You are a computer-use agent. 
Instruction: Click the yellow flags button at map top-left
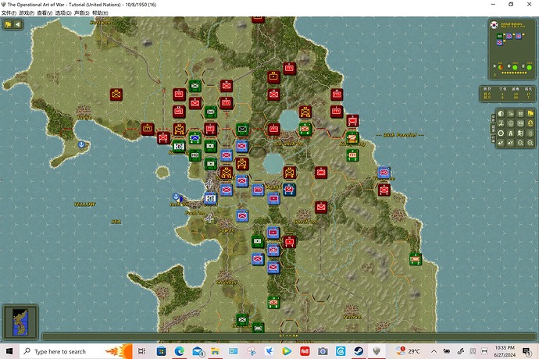pyautogui.click(x=9, y=24)
